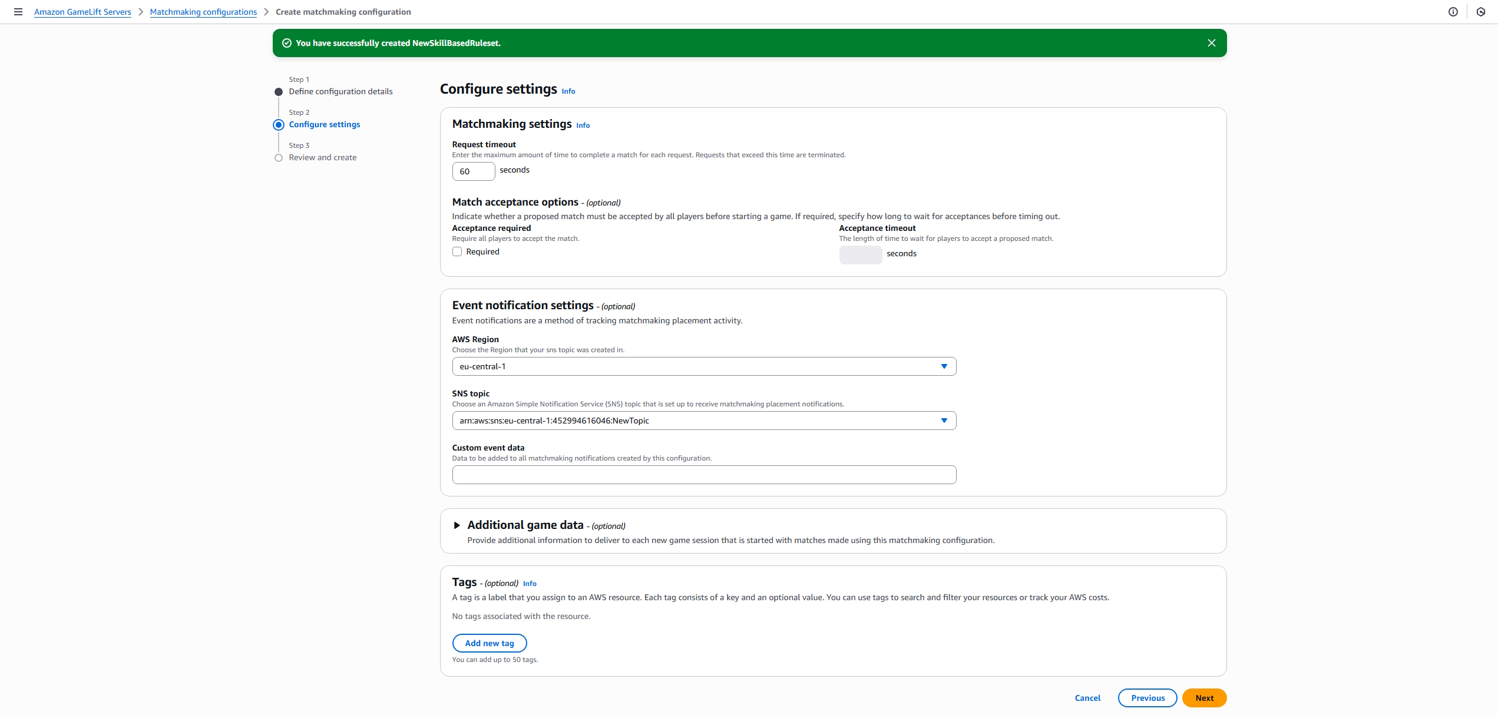This screenshot has width=1498, height=715.
Task: Click the Step 1 completed step indicator
Action: 278,92
